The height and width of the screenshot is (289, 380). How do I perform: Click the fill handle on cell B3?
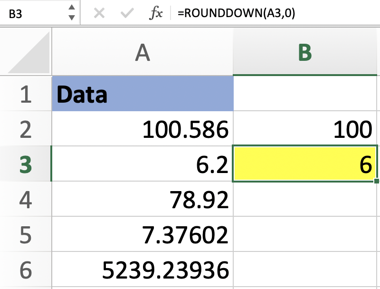point(377,181)
